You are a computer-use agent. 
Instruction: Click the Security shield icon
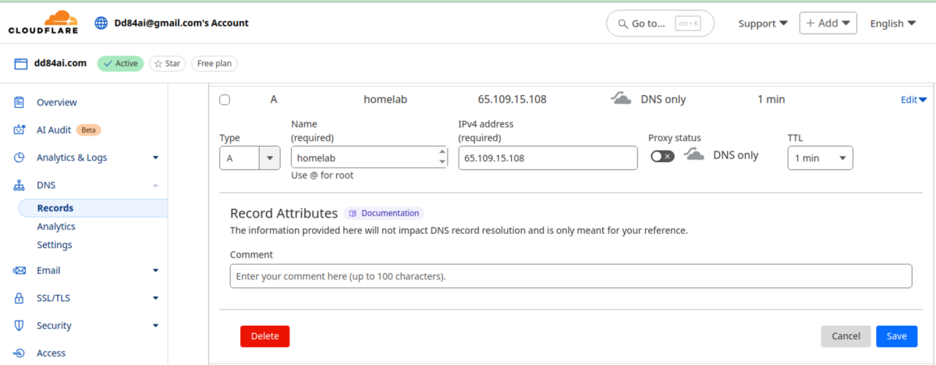(x=19, y=325)
